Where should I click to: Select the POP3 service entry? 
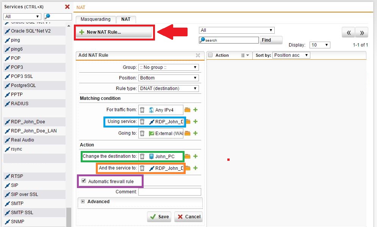pyautogui.click(x=34, y=67)
